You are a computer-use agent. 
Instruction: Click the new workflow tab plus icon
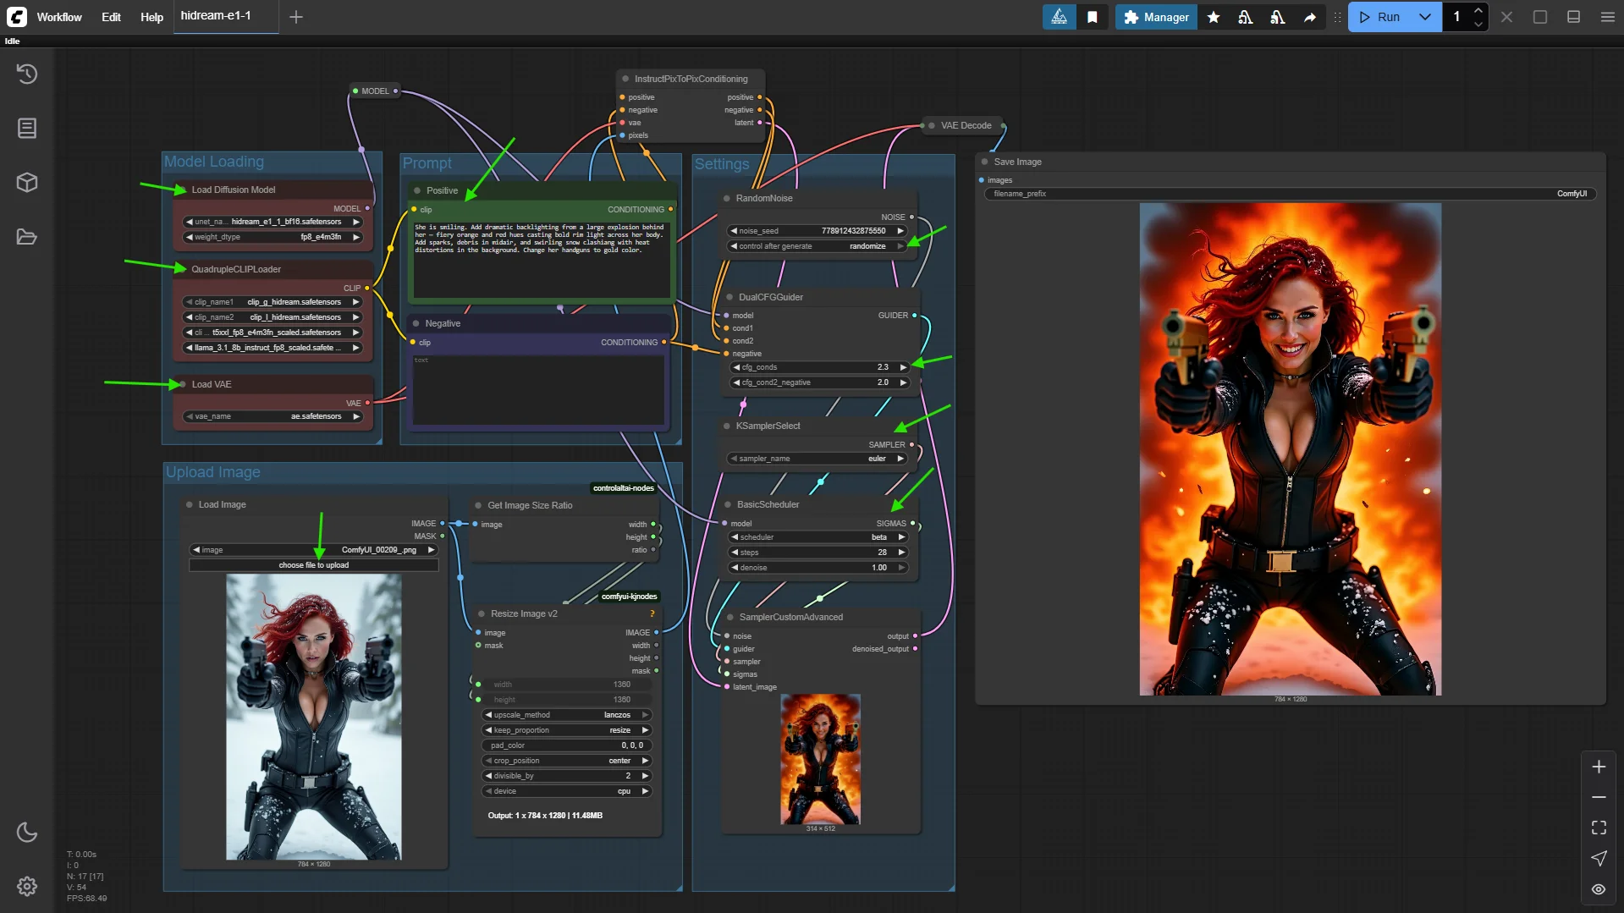pos(296,17)
